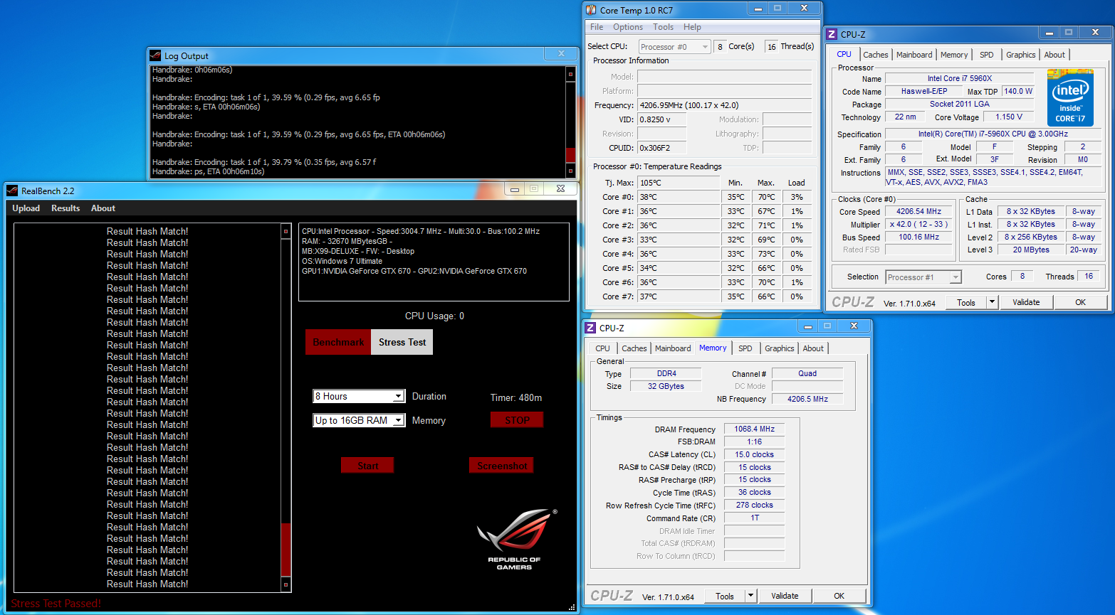This screenshot has width=1115, height=615.
Task: Open the Results menu in RealBench
Action: [x=66, y=208]
